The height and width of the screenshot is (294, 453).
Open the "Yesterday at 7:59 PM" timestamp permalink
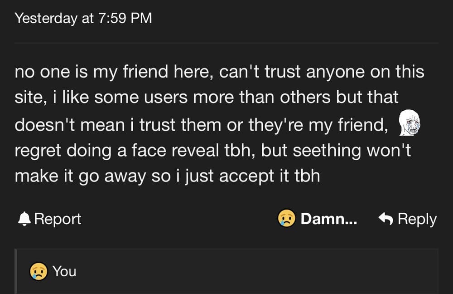[x=83, y=18]
